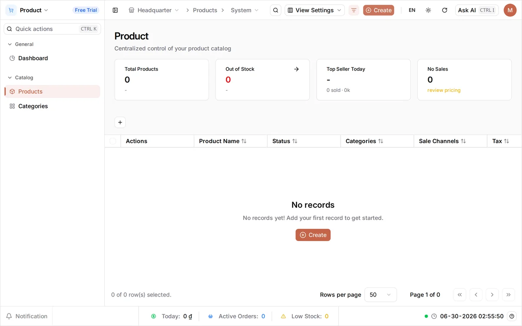Go to previous page chevron
The image size is (522, 326).
tap(476, 295)
